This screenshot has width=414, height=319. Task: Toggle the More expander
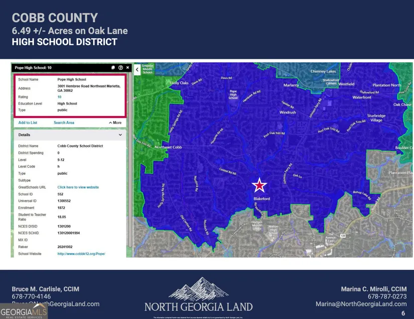click(115, 123)
